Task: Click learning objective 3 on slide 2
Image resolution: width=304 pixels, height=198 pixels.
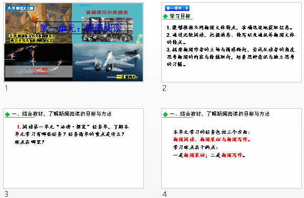Action: [x=230, y=57]
